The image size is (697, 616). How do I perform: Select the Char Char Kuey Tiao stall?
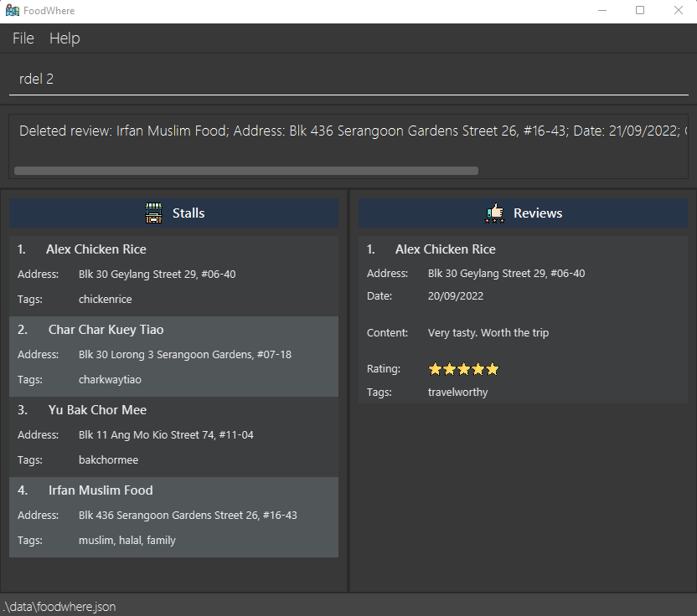pos(173,357)
